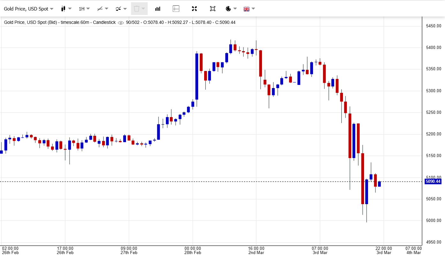The width and height of the screenshot is (445, 255).
Task: Click the OHLC values readout in legend
Action: tap(181, 23)
